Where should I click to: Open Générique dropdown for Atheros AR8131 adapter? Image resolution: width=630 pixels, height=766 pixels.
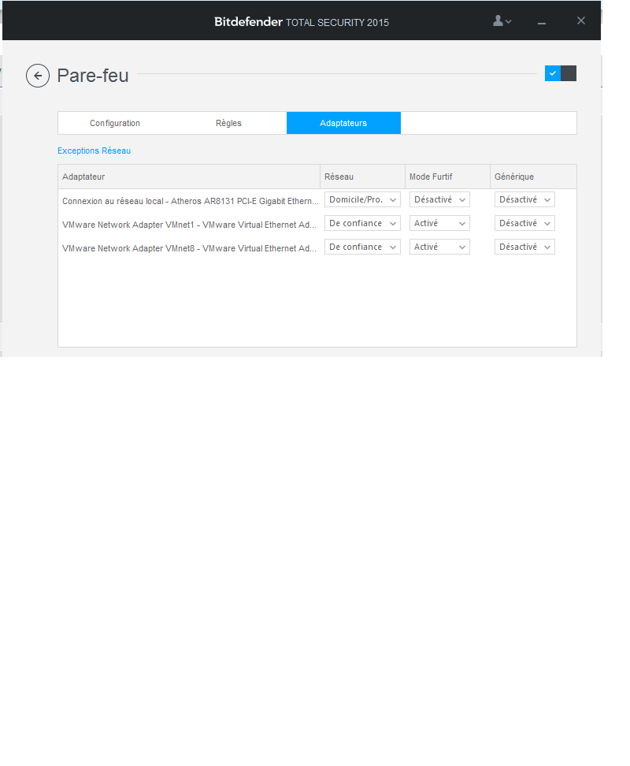coord(524,199)
